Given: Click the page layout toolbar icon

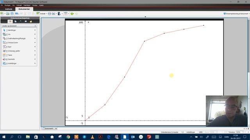Looking at the screenshot, I should (66, 14).
